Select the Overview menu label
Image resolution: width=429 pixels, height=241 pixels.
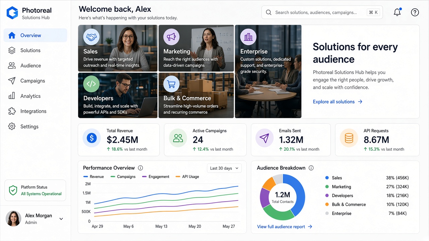pyautogui.click(x=31, y=35)
